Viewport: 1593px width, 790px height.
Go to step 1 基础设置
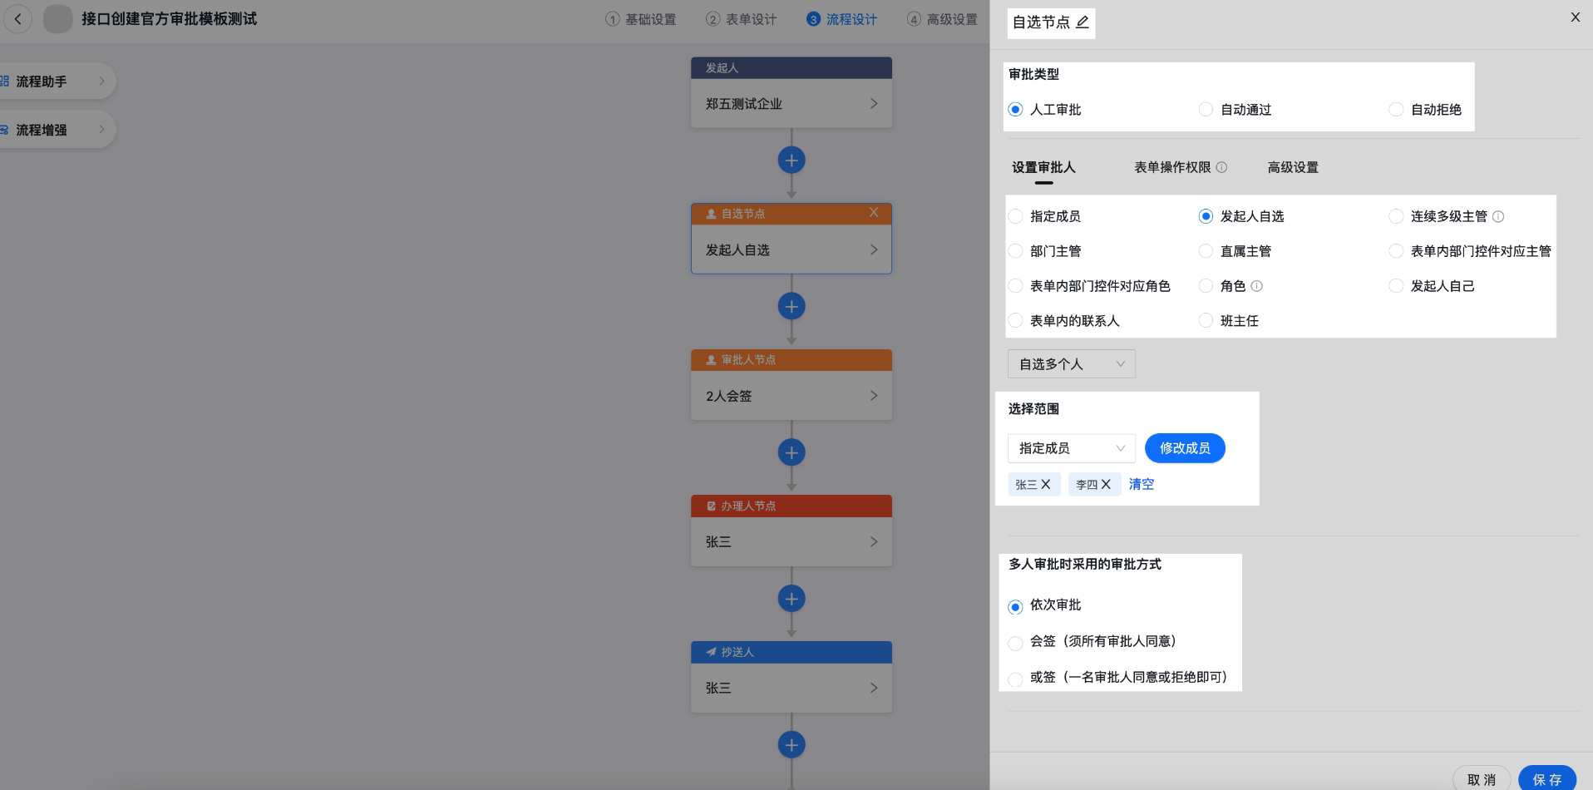640,19
